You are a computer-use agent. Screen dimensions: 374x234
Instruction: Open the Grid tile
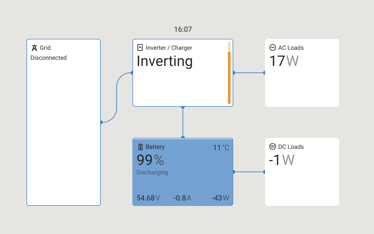64,133
